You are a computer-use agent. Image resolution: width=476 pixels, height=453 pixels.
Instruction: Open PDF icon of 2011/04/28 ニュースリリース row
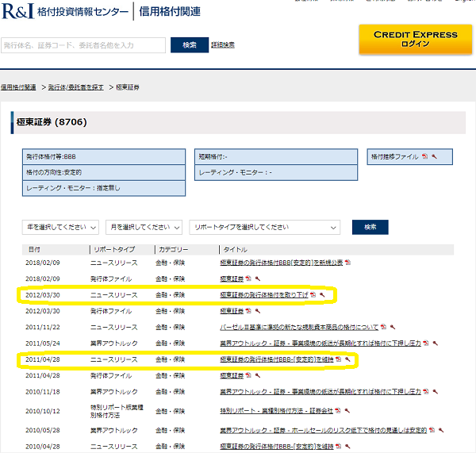(x=339, y=359)
